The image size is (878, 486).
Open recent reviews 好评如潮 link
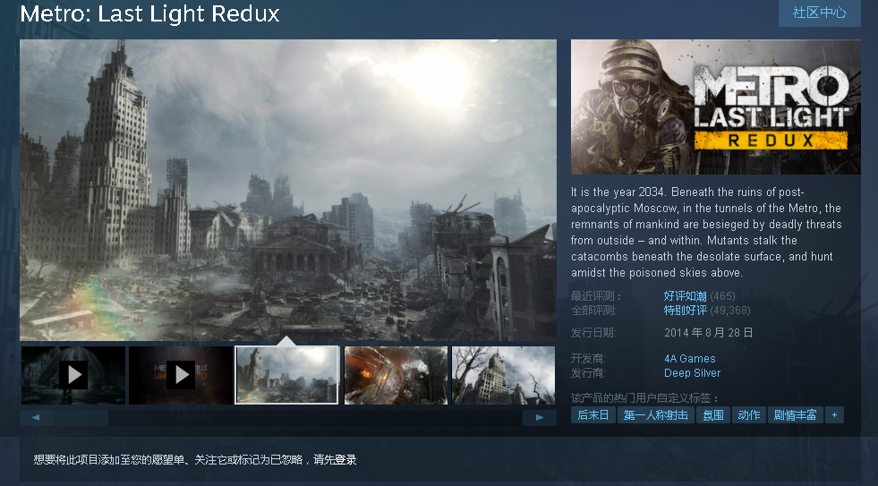tap(685, 295)
